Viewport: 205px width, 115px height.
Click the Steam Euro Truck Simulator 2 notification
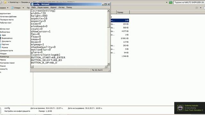190,108
